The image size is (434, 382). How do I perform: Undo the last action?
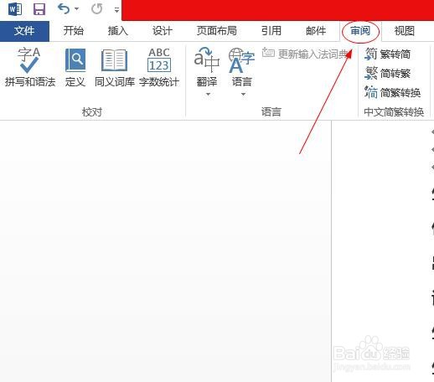coord(64,9)
